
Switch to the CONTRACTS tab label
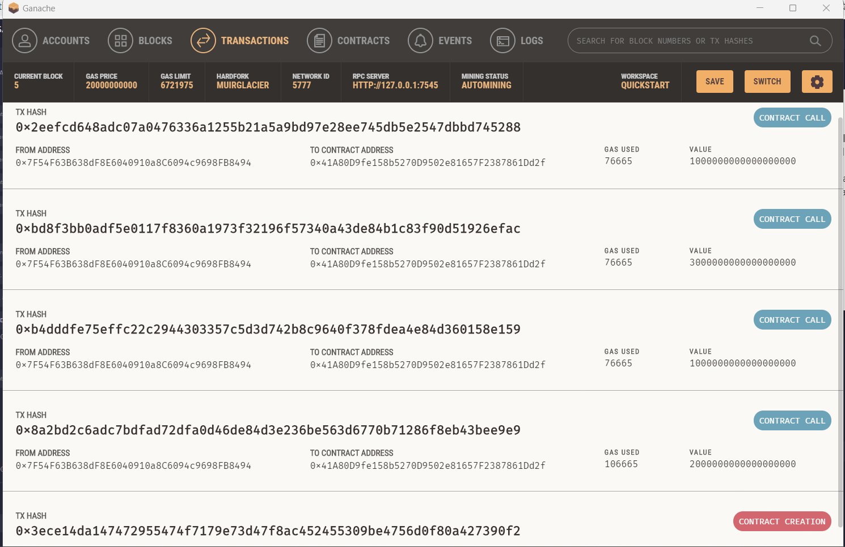[x=364, y=41]
